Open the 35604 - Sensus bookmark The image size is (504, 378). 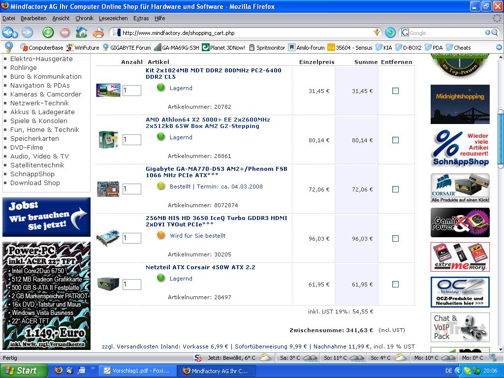point(350,48)
